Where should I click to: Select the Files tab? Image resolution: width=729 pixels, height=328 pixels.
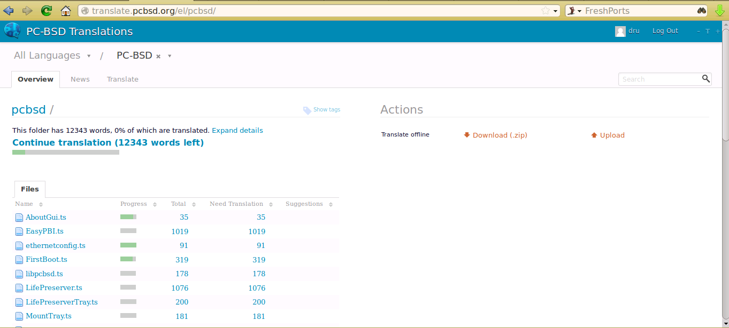pyautogui.click(x=30, y=189)
